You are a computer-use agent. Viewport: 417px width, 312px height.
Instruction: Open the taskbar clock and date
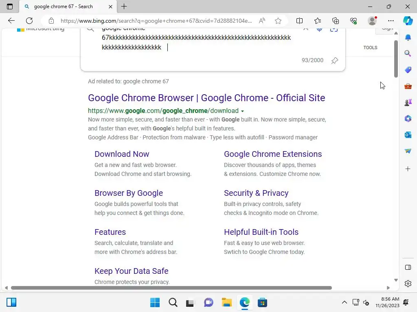point(388,302)
